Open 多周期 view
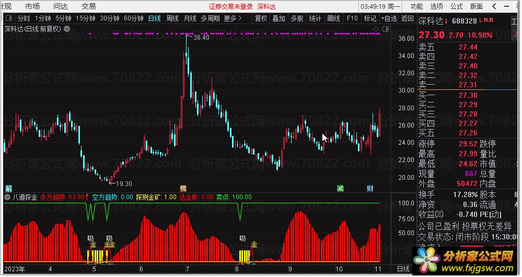 210,18
